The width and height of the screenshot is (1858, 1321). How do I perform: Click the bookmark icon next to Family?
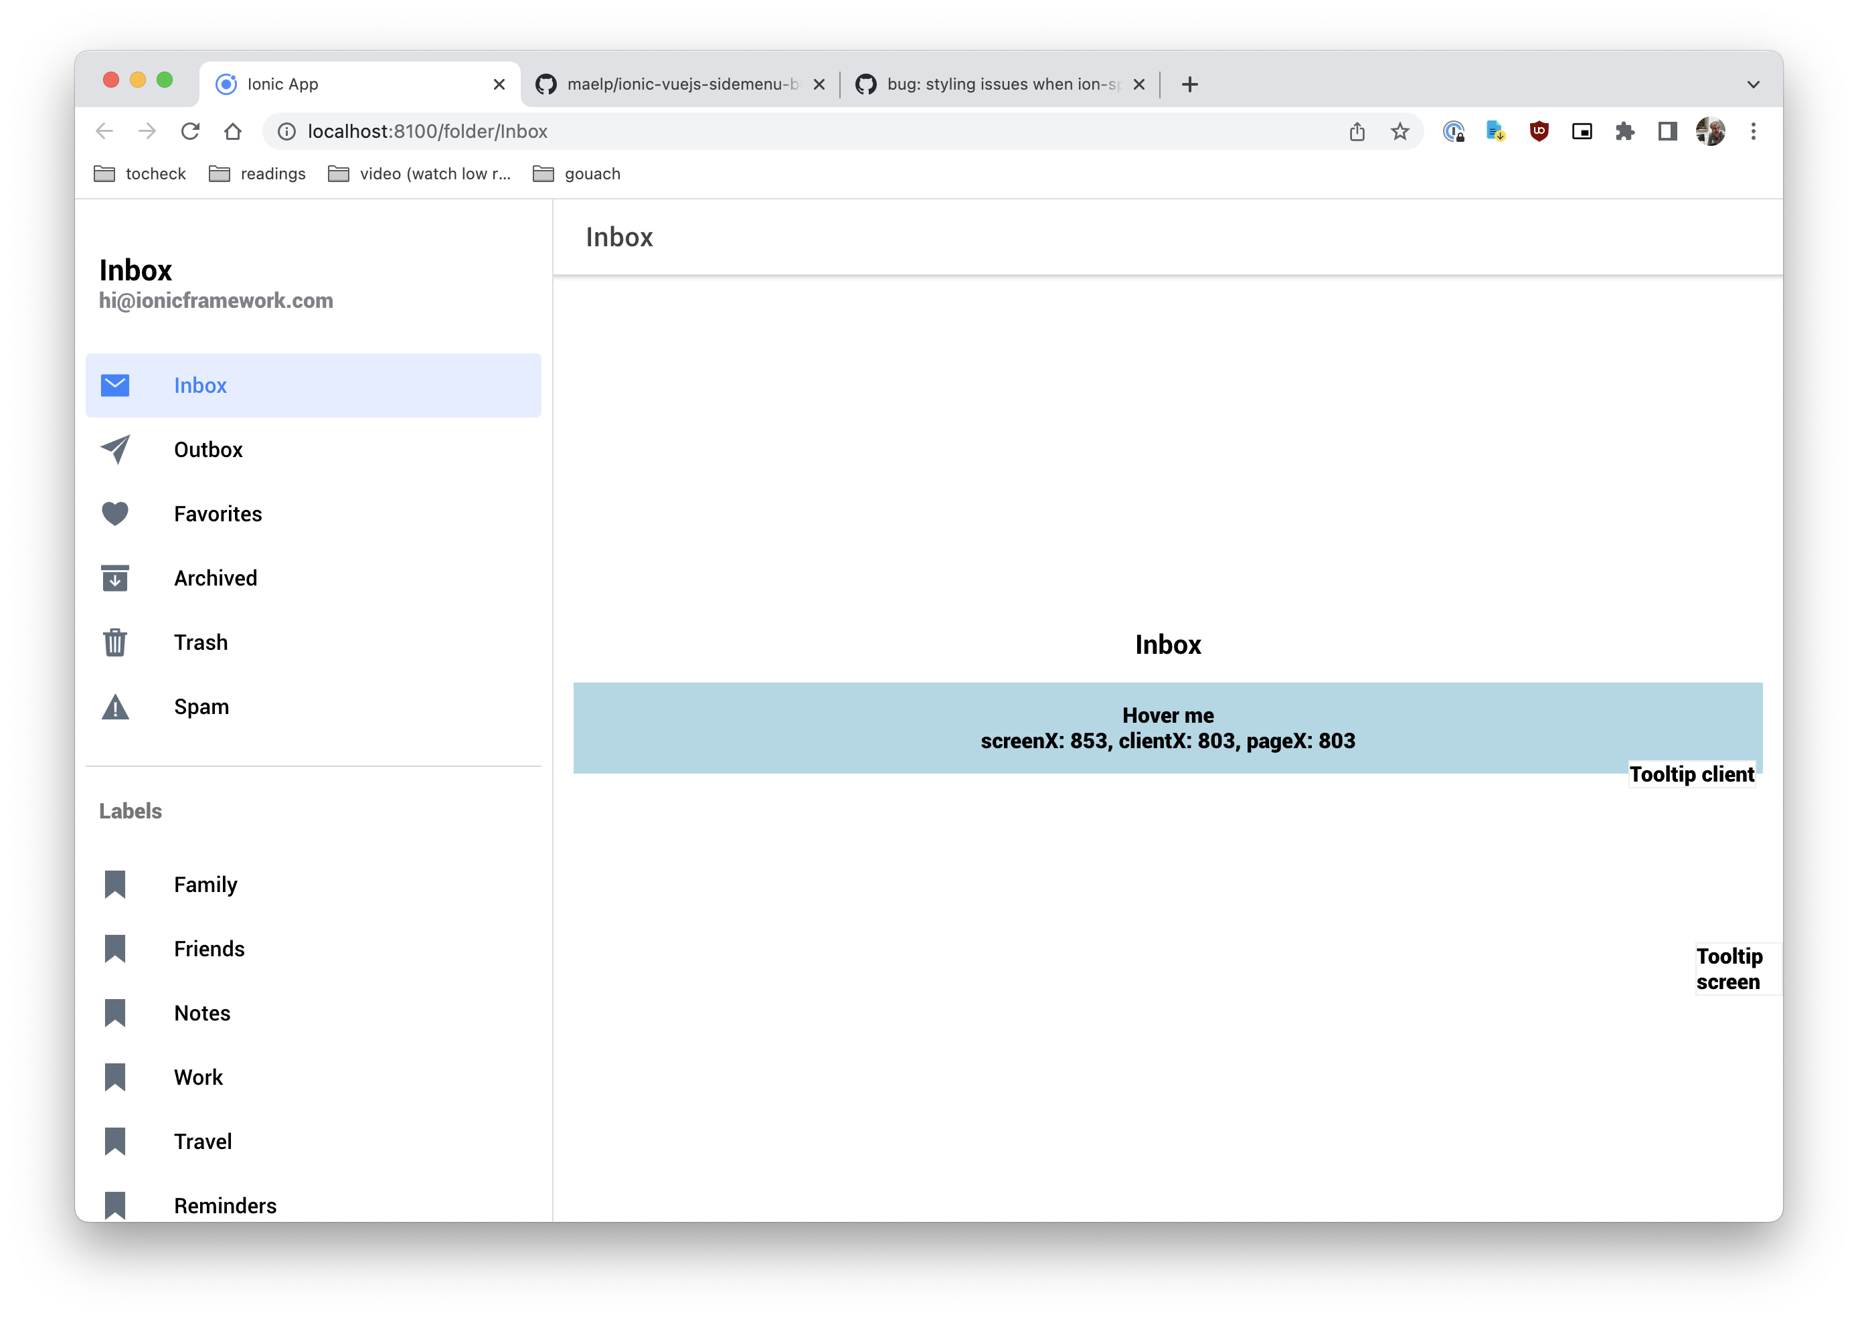(x=114, y=884)
